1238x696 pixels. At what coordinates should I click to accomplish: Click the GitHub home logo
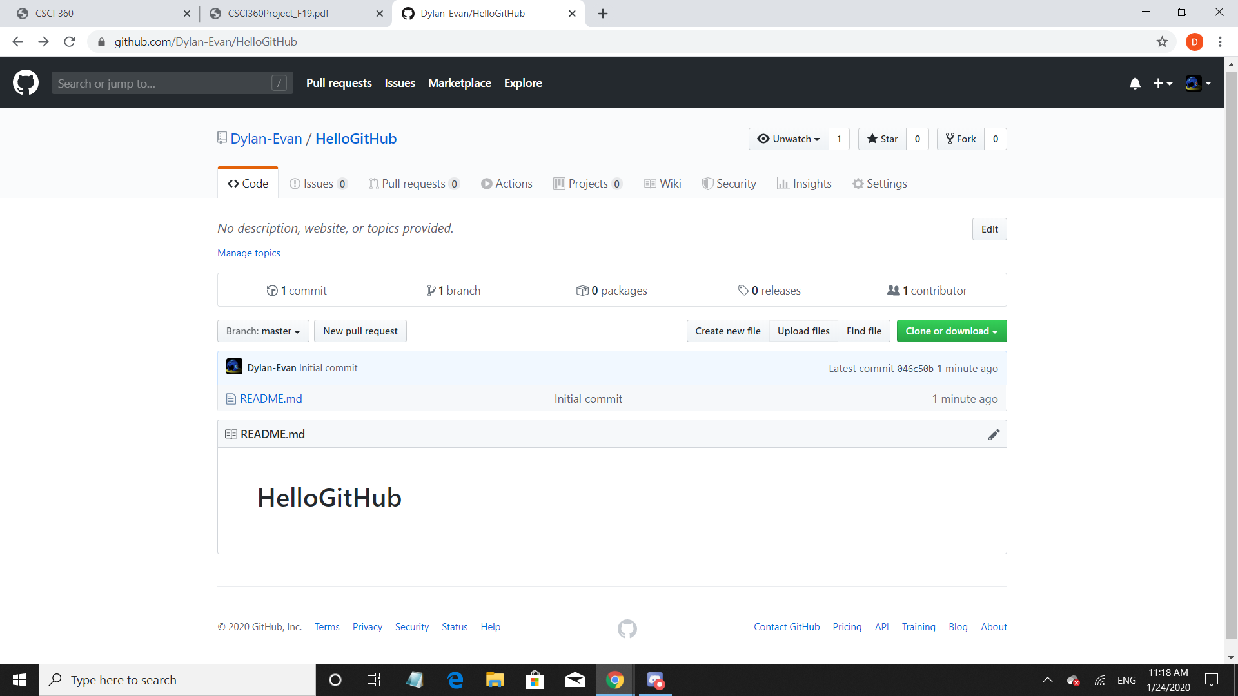(26, 82)
